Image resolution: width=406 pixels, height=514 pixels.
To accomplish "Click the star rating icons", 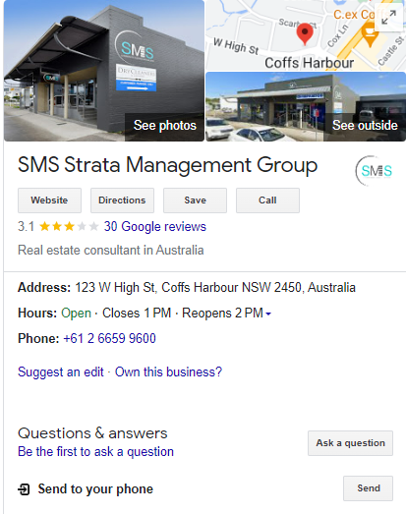I will (x=69, y=226).
